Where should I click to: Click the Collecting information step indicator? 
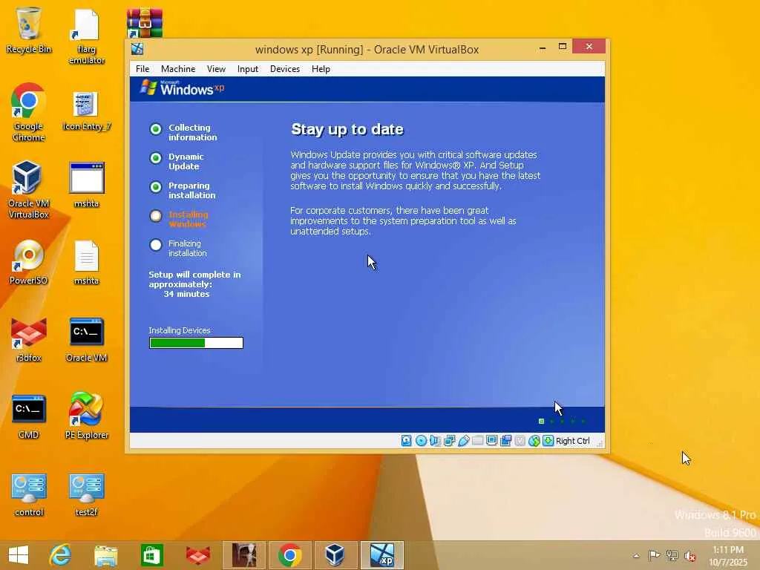156,129
